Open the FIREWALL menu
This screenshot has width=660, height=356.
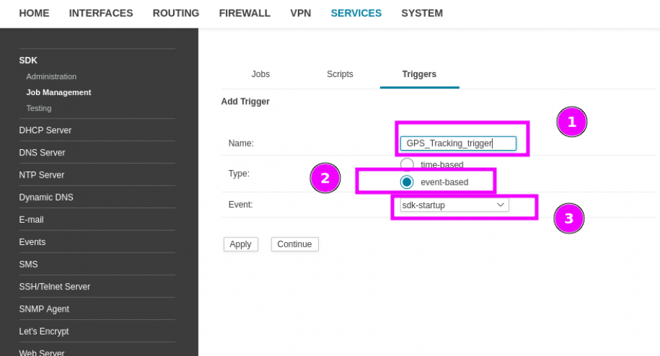pyautogui.click(x=245, y=13)
